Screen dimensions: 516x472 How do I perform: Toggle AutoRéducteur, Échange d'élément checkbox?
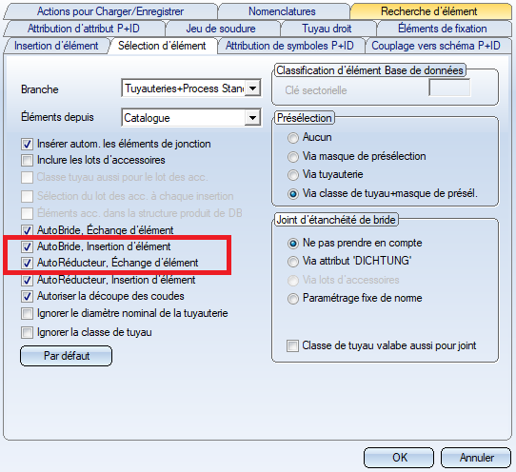pos(27,263)
